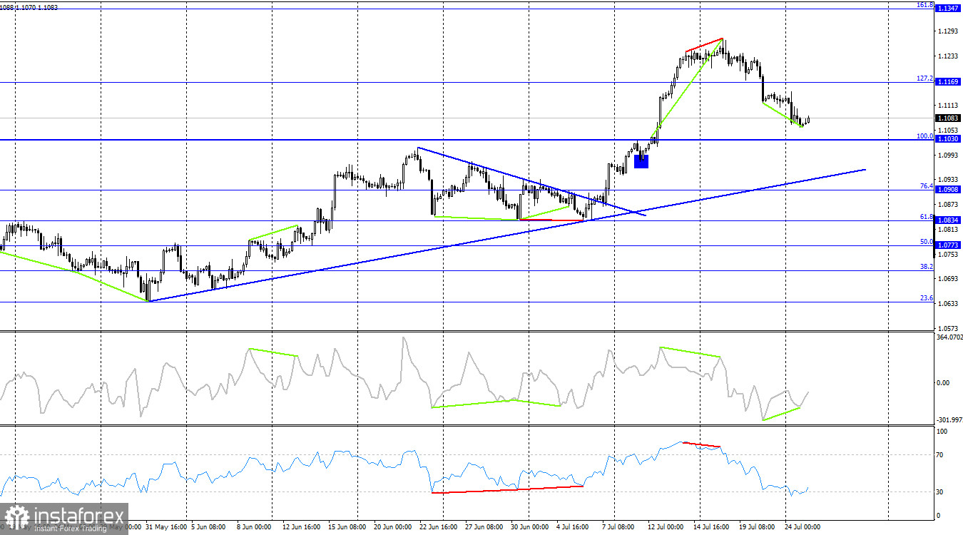Click the 1.1169 price level tag

pyautogui.click(x=948, y=82)
